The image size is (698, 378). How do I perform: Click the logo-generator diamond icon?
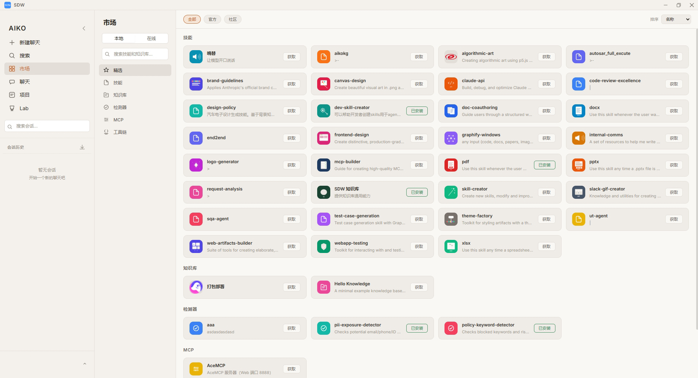(196, 165)
